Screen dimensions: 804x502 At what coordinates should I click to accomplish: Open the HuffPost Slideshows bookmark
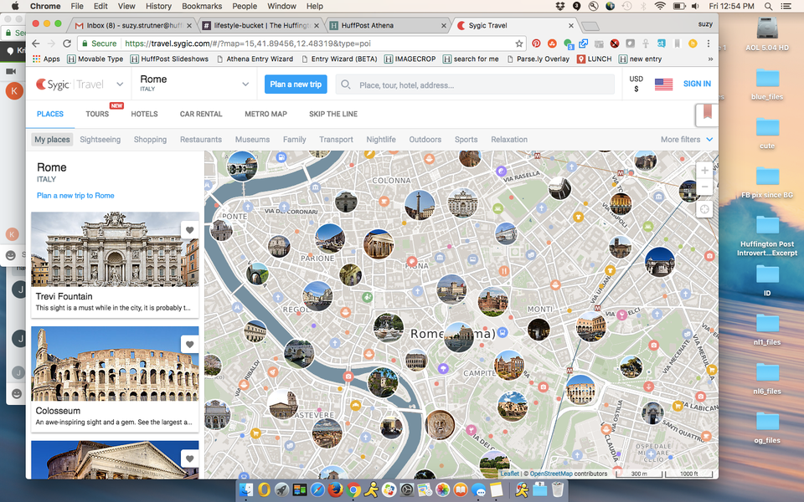(x=169, y=59)
